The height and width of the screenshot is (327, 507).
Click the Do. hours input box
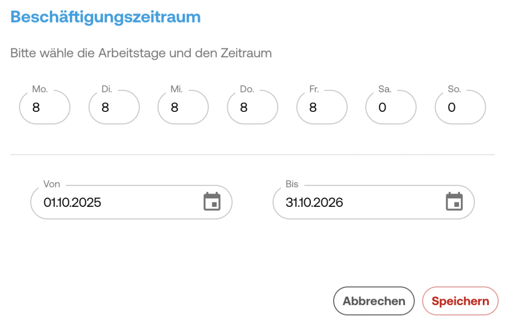[x=253, y=107]
